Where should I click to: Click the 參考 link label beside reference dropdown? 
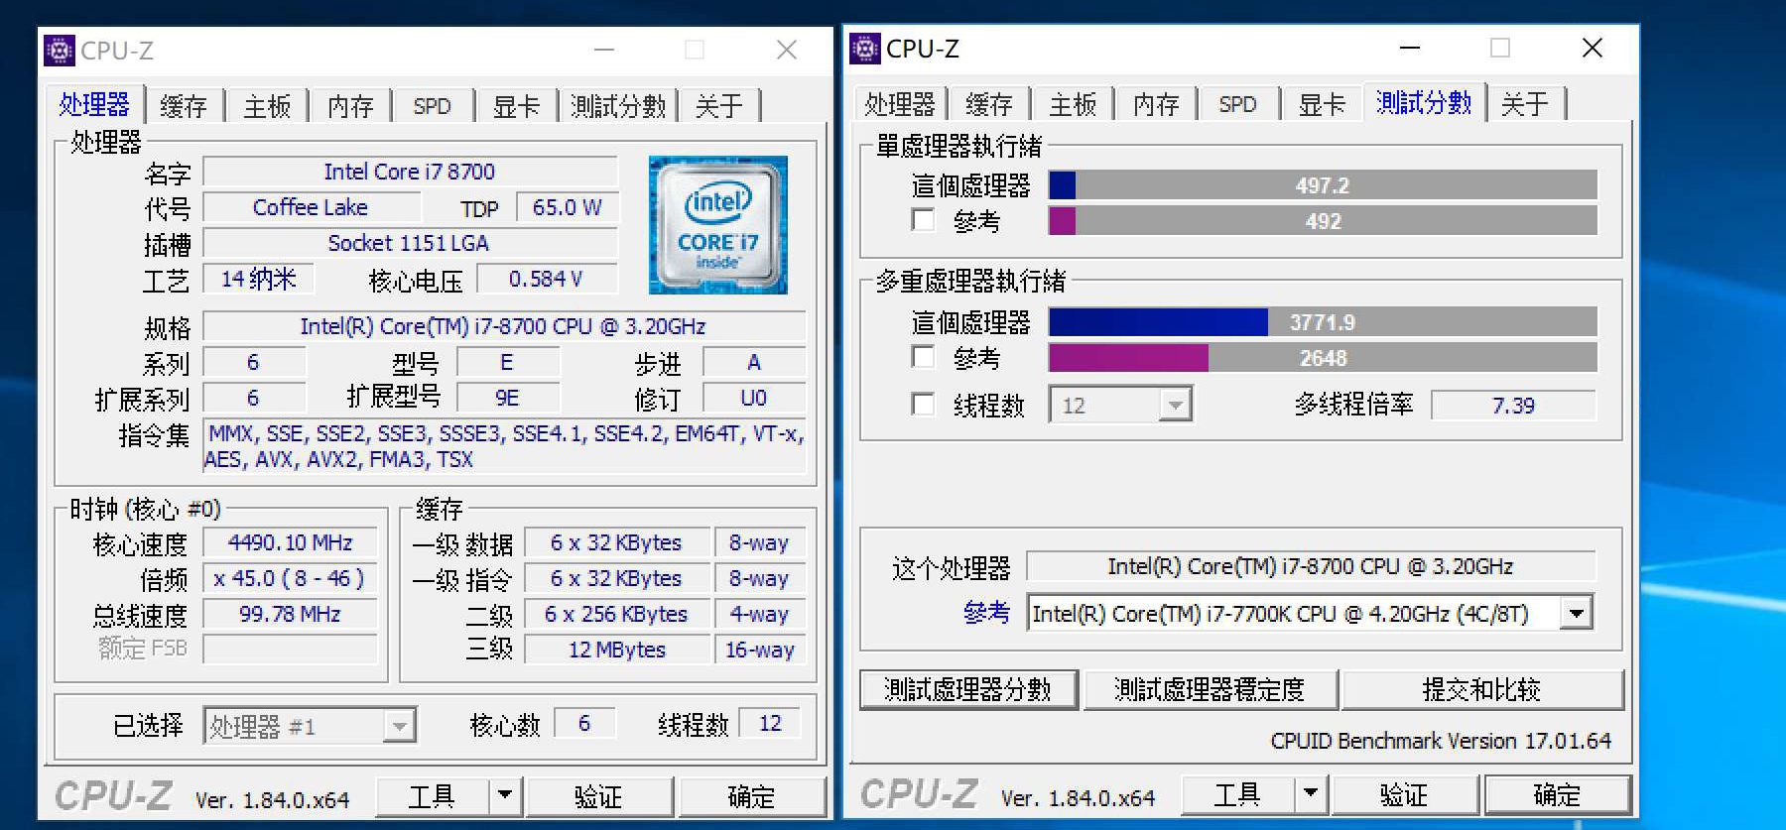pyautogui.click(x=986, y=613)
